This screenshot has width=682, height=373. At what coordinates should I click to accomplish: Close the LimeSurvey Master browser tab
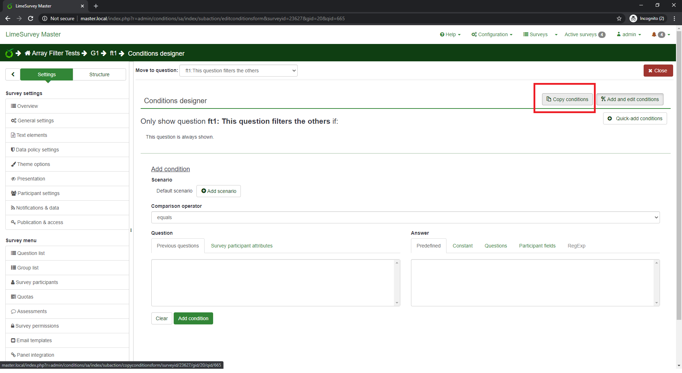pos(82,6)
